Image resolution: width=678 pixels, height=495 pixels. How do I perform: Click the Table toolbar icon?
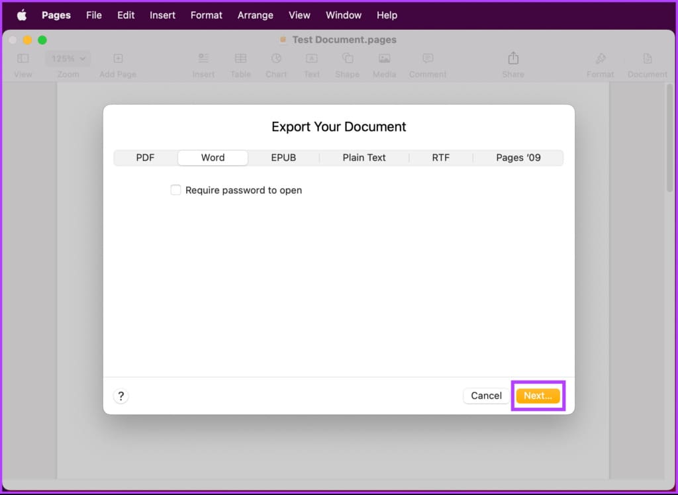coord(240,58)
